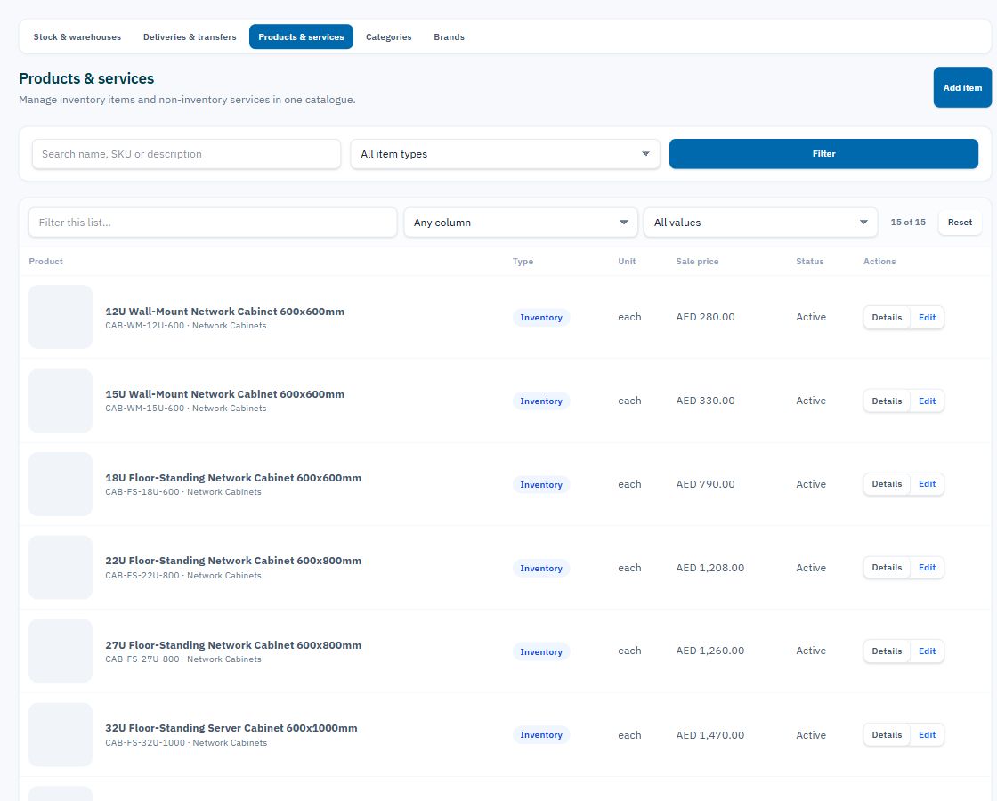Click the Sale price column header

pyautogui.click(x=697, y=262)
